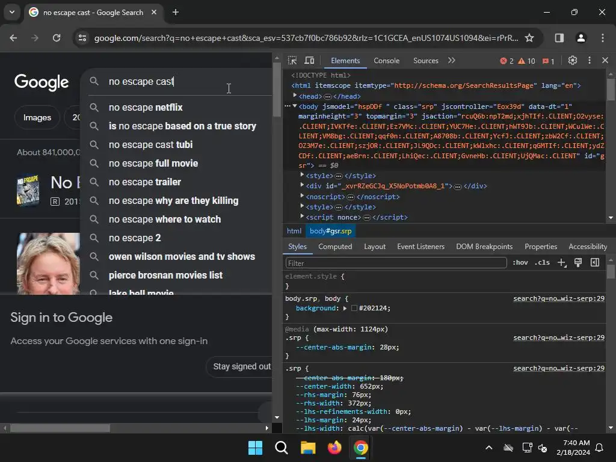Open the Accessibility tab
Viewport: 616px width, 462px height.
[588, 247]
